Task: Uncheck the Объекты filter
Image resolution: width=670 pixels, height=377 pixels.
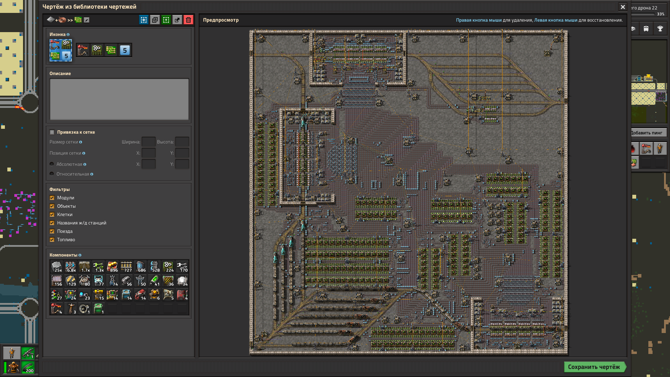Action: [52, 206]
